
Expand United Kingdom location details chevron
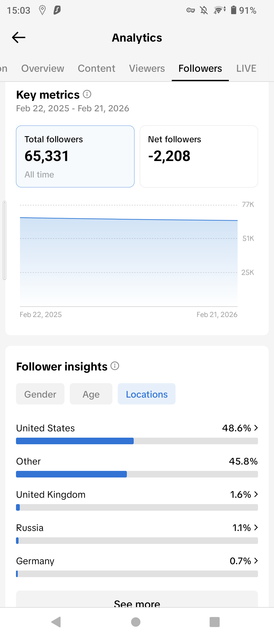click(x=256, y=494)
